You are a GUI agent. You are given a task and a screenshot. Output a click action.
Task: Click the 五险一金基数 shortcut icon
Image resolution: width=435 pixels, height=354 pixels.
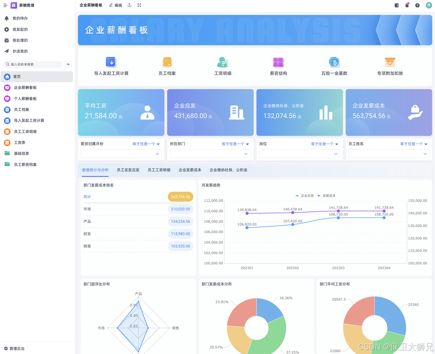click(x=334, y=62)
